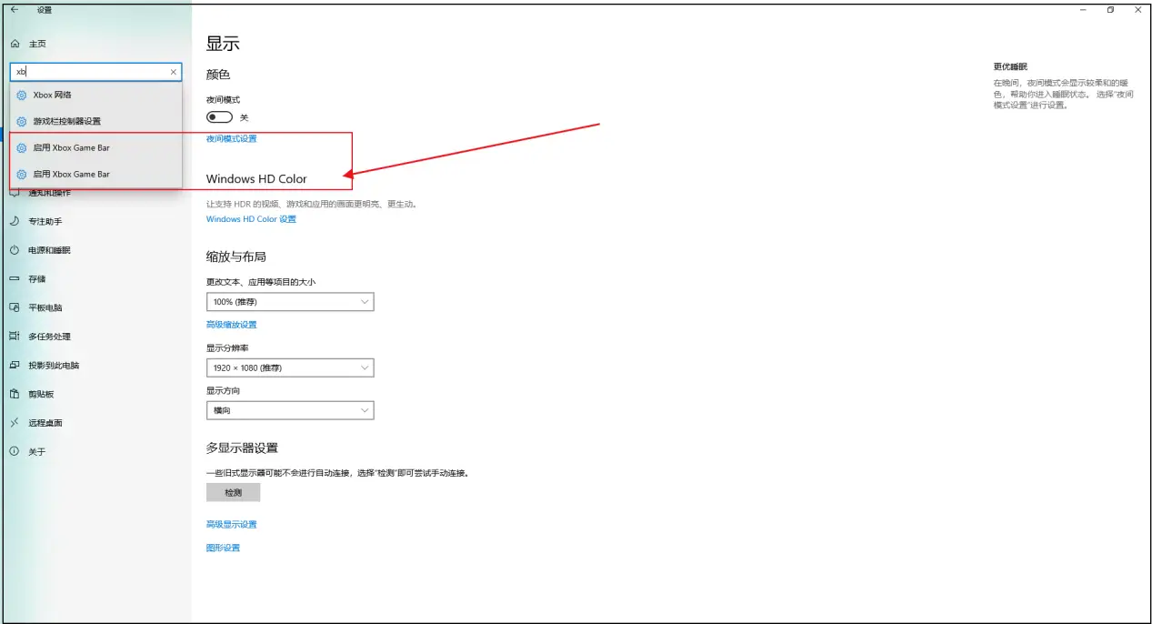Select 多任务处理 in the sidebar

point(41,337)
